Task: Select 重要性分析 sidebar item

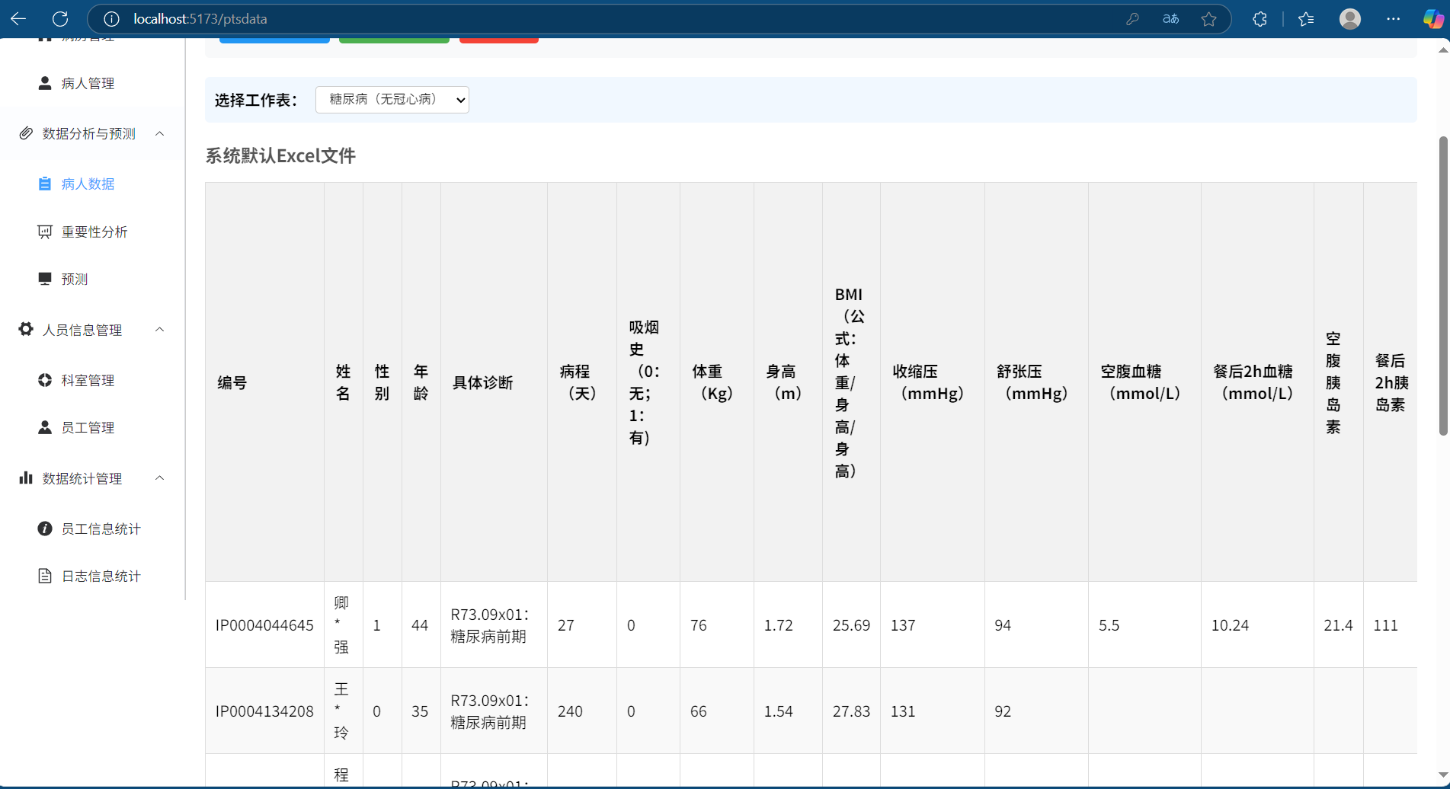Action: (94, 232)
